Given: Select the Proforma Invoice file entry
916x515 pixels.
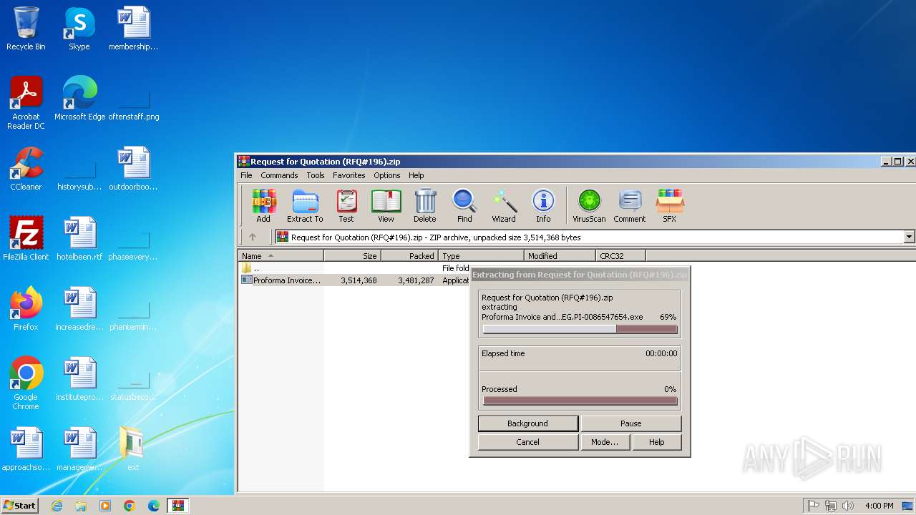Looking at the screenshot, I should tap(354, 280).
